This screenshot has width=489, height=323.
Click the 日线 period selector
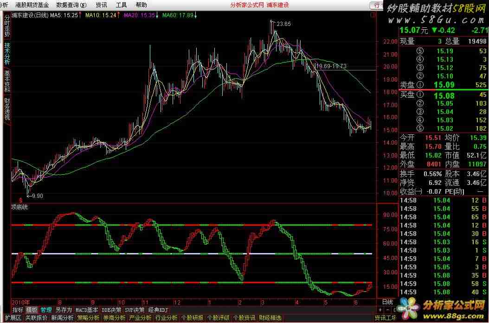pyautogui.click(x=387, y=302)
